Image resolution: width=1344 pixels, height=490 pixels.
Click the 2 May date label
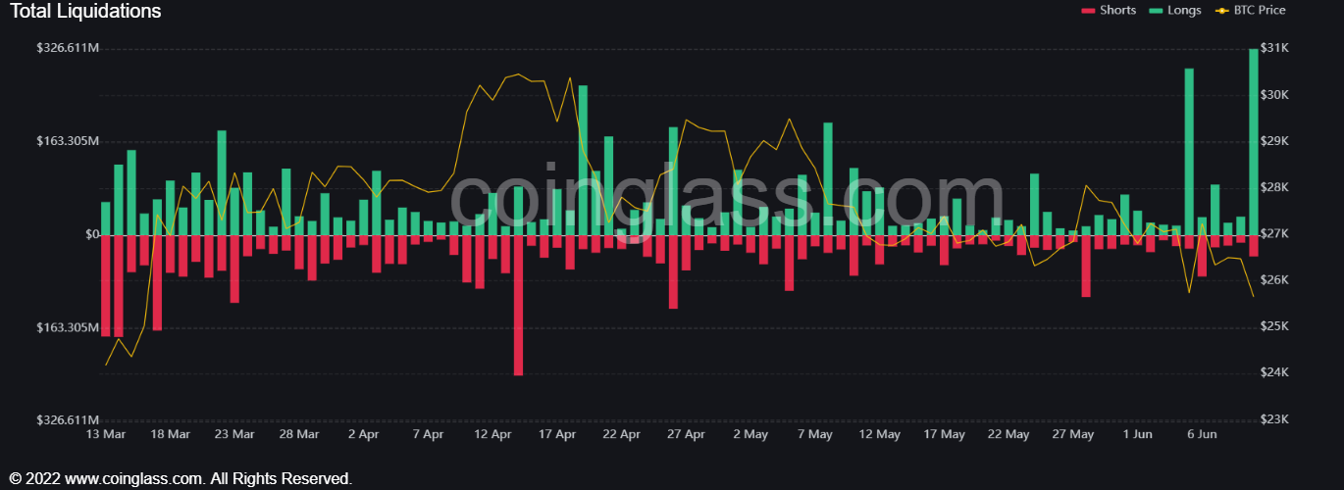[750, 434]
